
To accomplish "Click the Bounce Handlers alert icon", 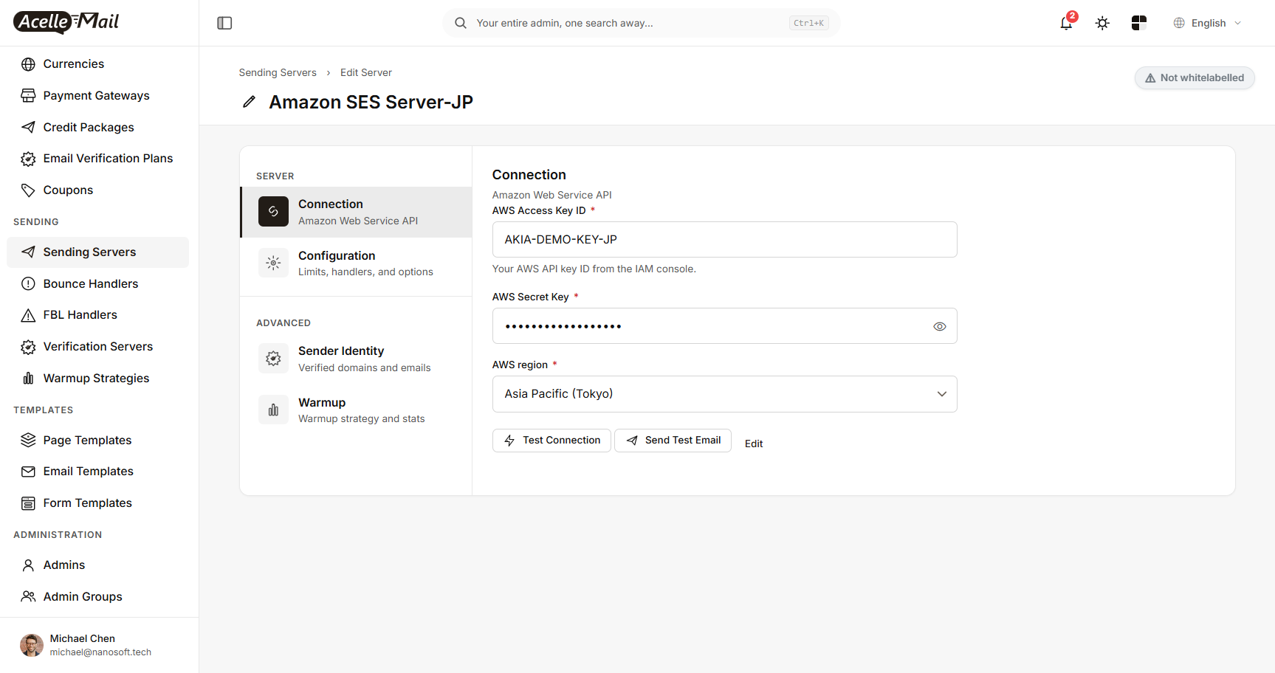I will tap(28, 283).
